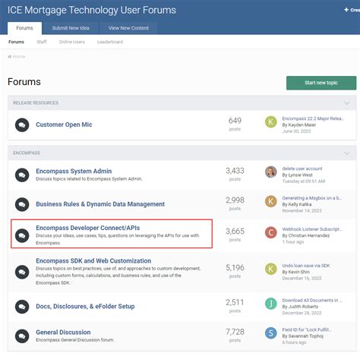Open the Customer Open Mic forum

point(64,124)
